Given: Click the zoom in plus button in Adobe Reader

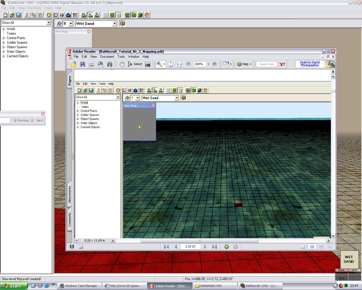Looking at the screenshot, I should [215, 64].
